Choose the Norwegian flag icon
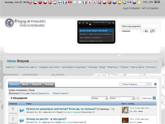Image resolution: width=165 pixels, height=124 pixels. pos(100,2)
